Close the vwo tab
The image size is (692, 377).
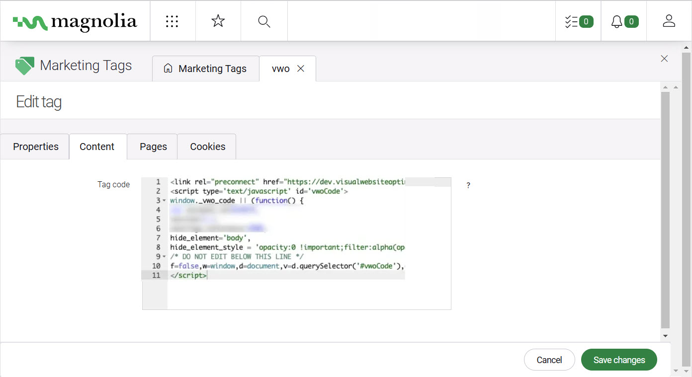pos(301,69)
